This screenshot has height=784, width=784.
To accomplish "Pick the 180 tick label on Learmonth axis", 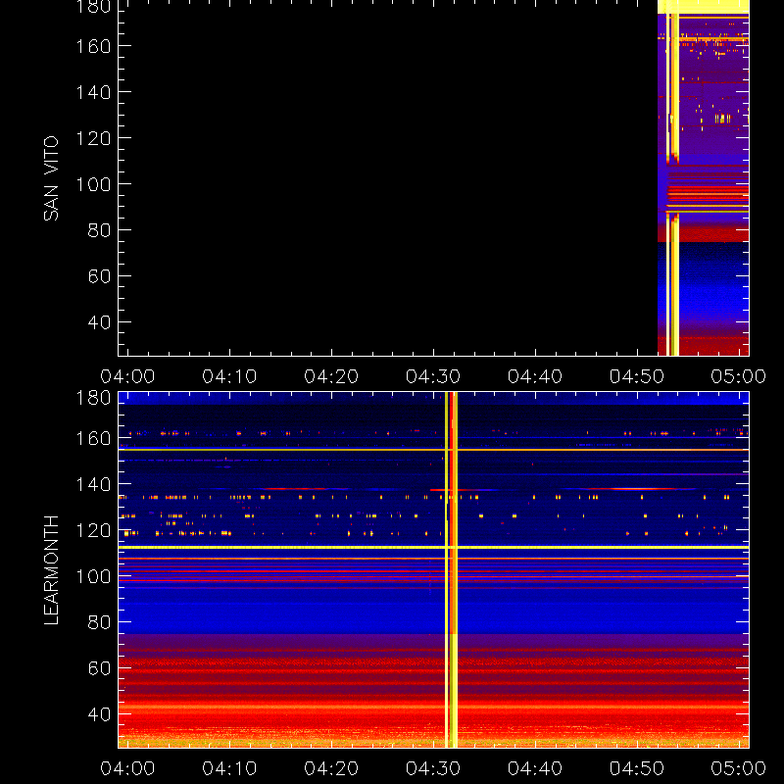I will point(93,398).
